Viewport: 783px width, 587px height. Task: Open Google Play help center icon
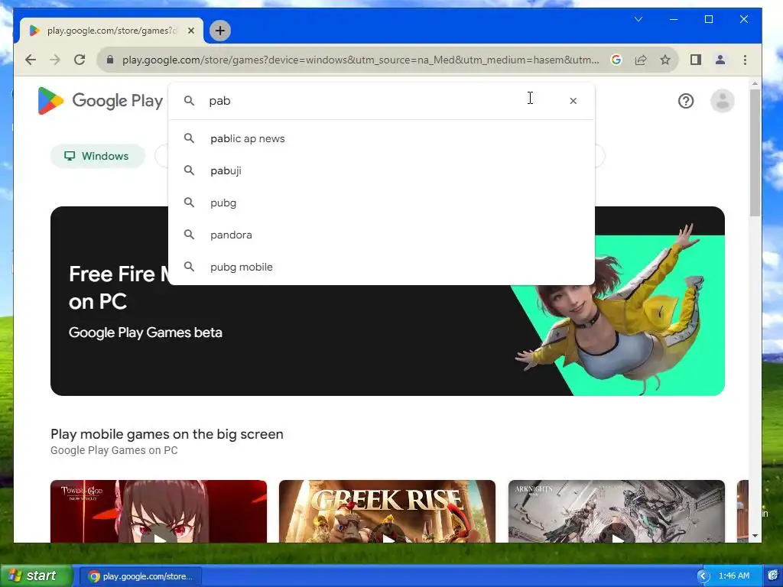[x=686, y=101]
